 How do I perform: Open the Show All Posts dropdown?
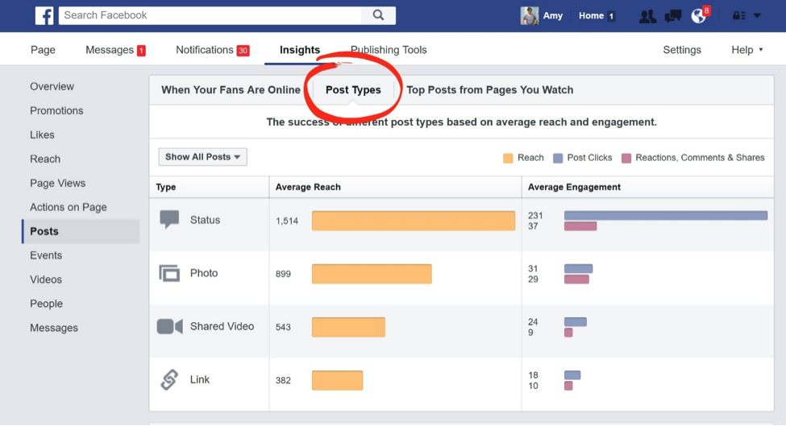click(202, 157)
